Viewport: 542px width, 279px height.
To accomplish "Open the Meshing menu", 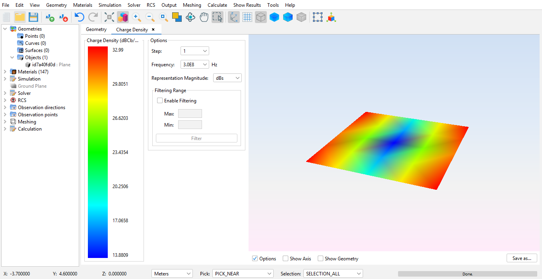I will coord(192,5).
